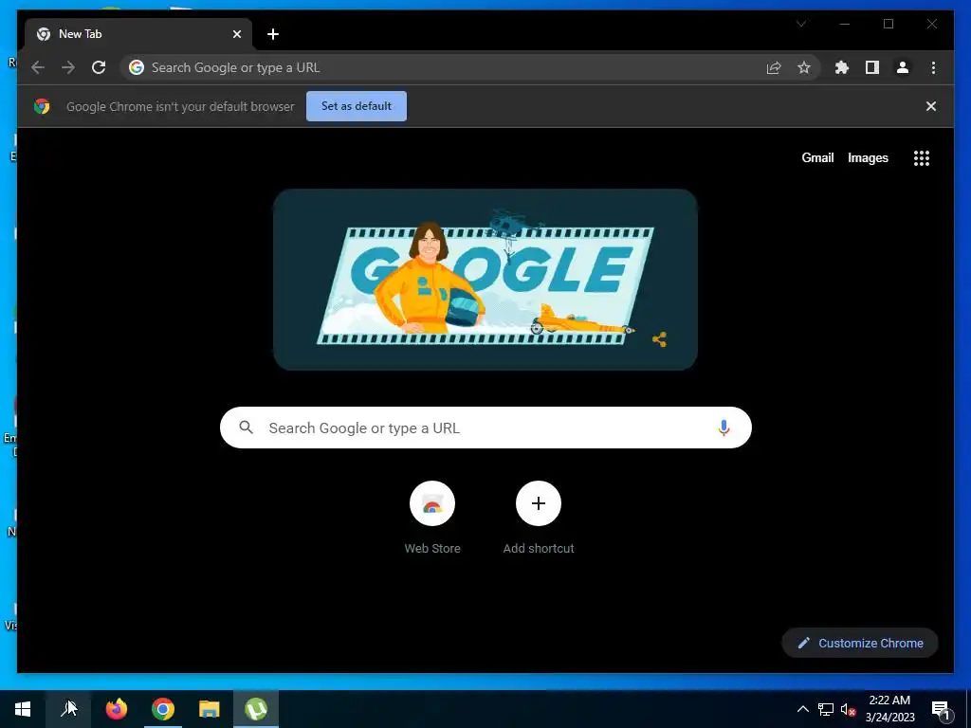The height and width of the screenshot is (728, 971).
Task: Open the Google Doodle image
Action: [x=485, y=280]
